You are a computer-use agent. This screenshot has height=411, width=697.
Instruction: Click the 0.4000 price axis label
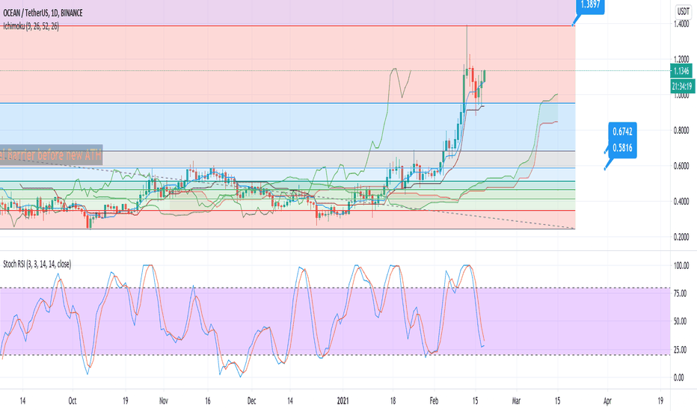(681, 202)
